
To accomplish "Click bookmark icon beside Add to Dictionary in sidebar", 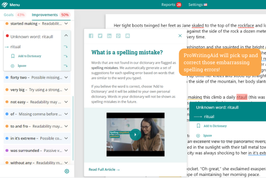I will click(13, 56).
